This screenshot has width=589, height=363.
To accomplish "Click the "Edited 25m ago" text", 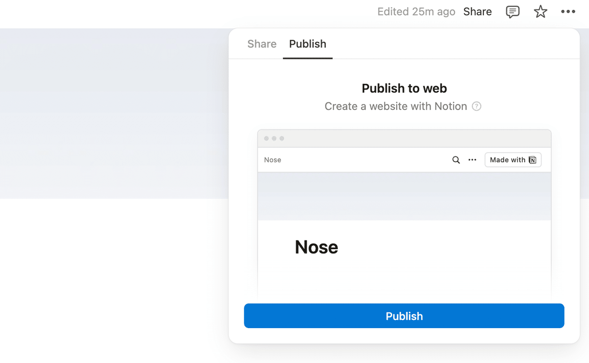I will point(416,12).
